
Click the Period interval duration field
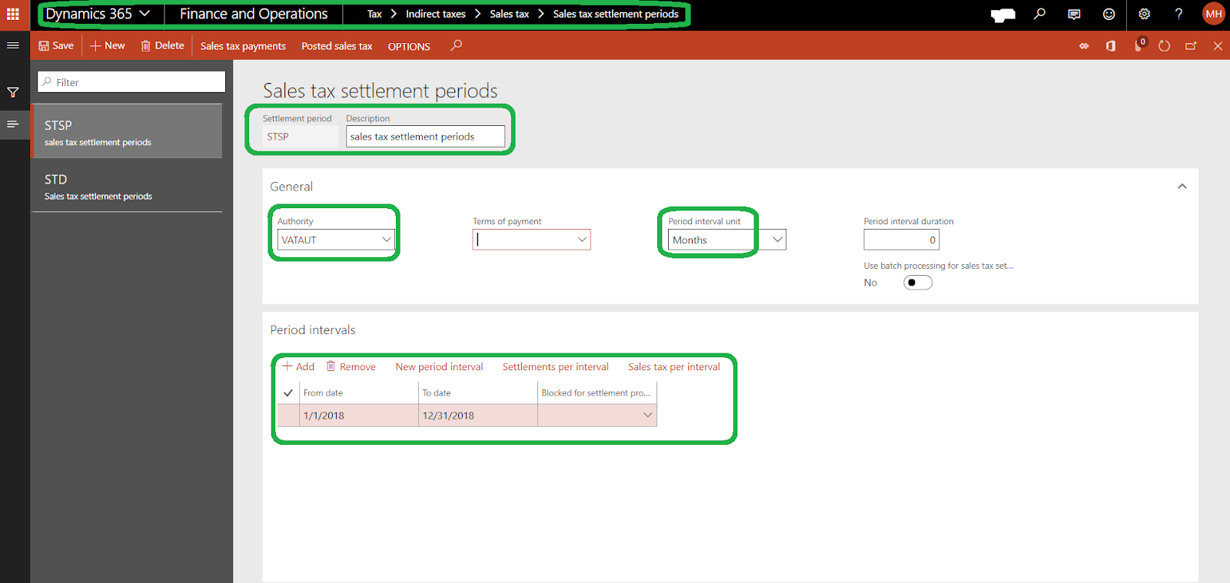tap(901, 240)
